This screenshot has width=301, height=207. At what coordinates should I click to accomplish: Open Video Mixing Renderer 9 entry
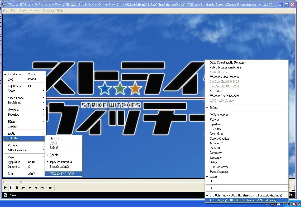(246, 67)
